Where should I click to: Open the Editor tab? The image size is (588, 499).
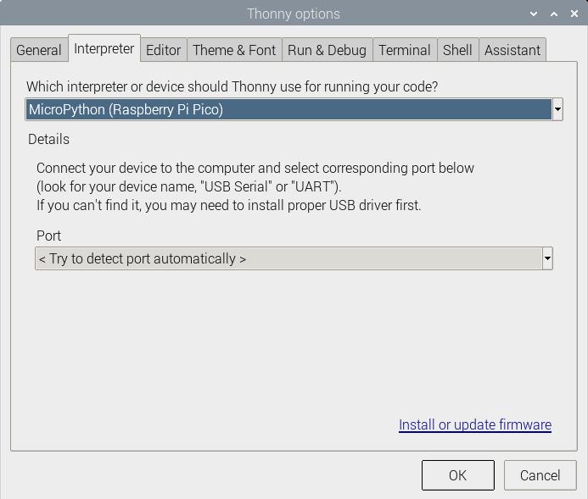click(163, 50)
